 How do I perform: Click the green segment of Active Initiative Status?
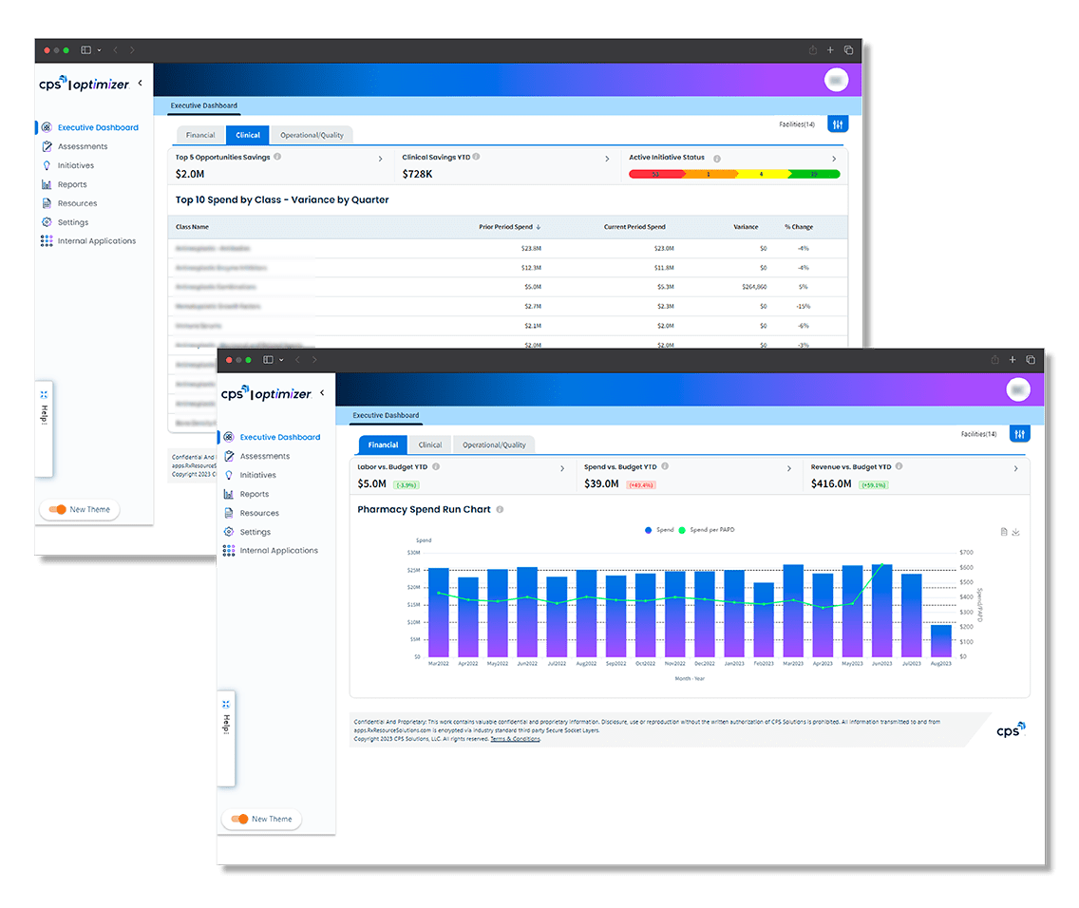(813, 174)
